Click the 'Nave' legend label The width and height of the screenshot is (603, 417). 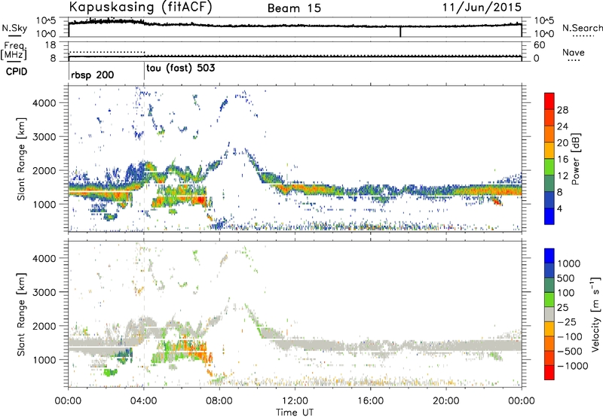point(573,53)
